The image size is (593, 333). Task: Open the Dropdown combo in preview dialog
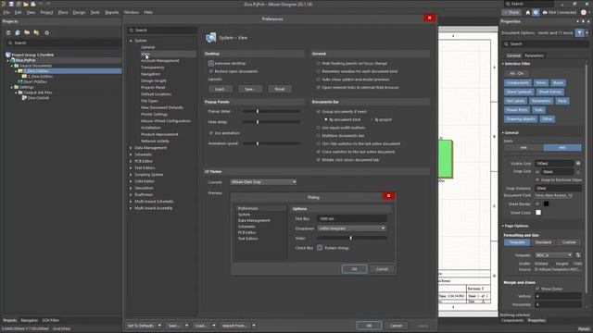351,228
